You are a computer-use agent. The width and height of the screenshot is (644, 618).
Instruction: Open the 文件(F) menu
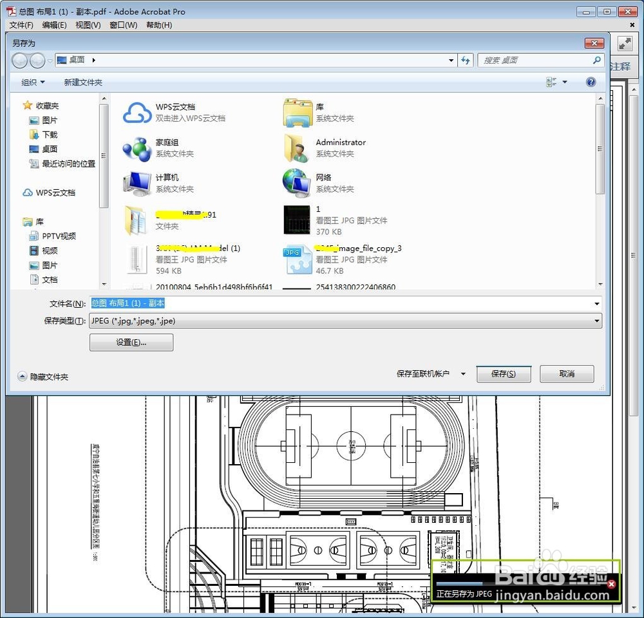coord(21,25)
